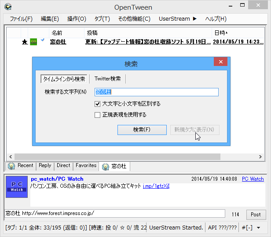Open the ファイル(F) menu
271x237 pixels.
[x=21, y=18]
